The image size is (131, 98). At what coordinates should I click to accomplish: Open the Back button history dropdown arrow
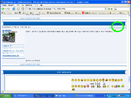[5, 9]
